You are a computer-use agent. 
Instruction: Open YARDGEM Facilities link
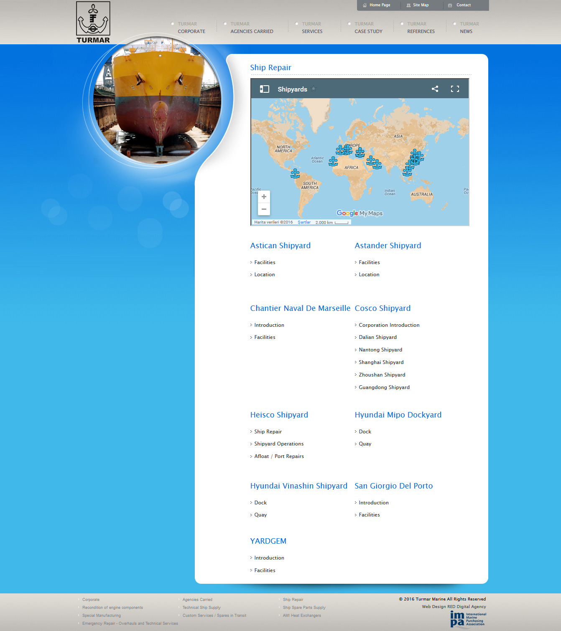[x=265, y=570]
